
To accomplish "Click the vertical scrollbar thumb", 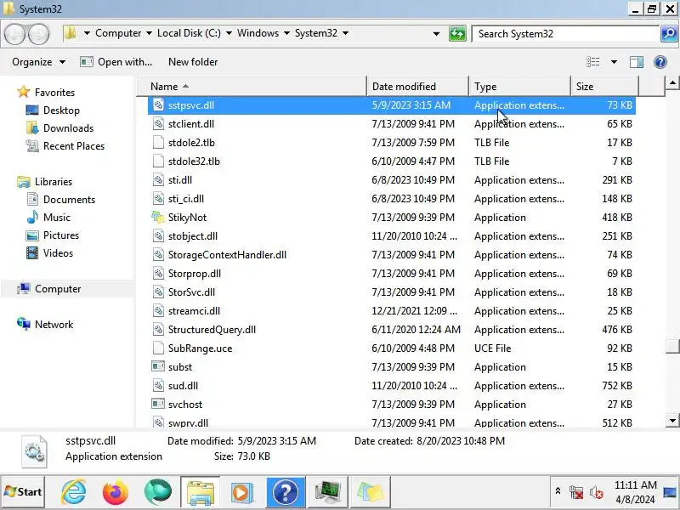I will pyautogui.click(x=672, y=346).
